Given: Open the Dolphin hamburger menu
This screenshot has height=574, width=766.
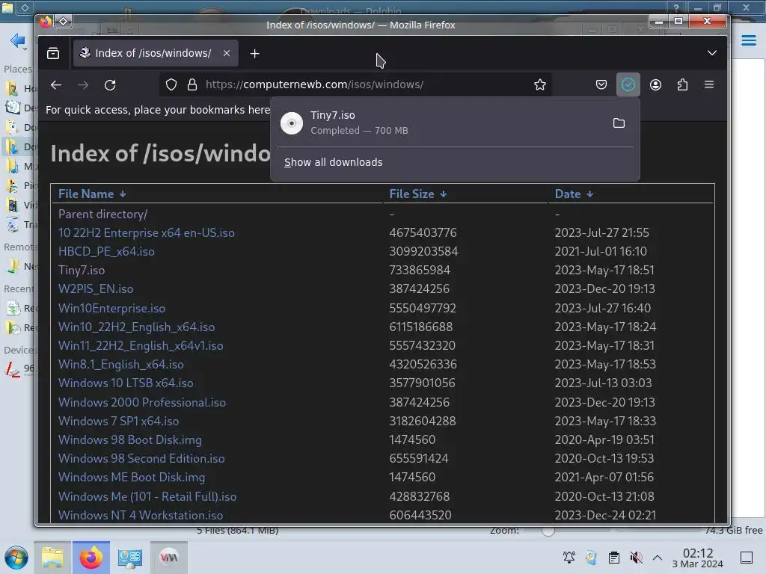Looking at the screenshot, I should [748, 40].
